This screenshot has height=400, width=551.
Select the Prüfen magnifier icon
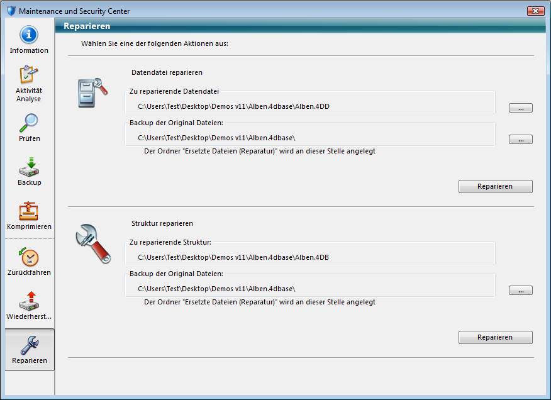coord(29,123)
